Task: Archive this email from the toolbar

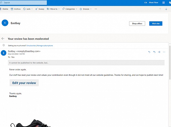Action: (x=16, y=9)
